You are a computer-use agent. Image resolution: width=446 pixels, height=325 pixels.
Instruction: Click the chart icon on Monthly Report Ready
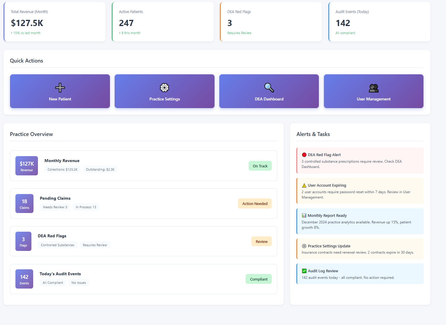point(304,215)
